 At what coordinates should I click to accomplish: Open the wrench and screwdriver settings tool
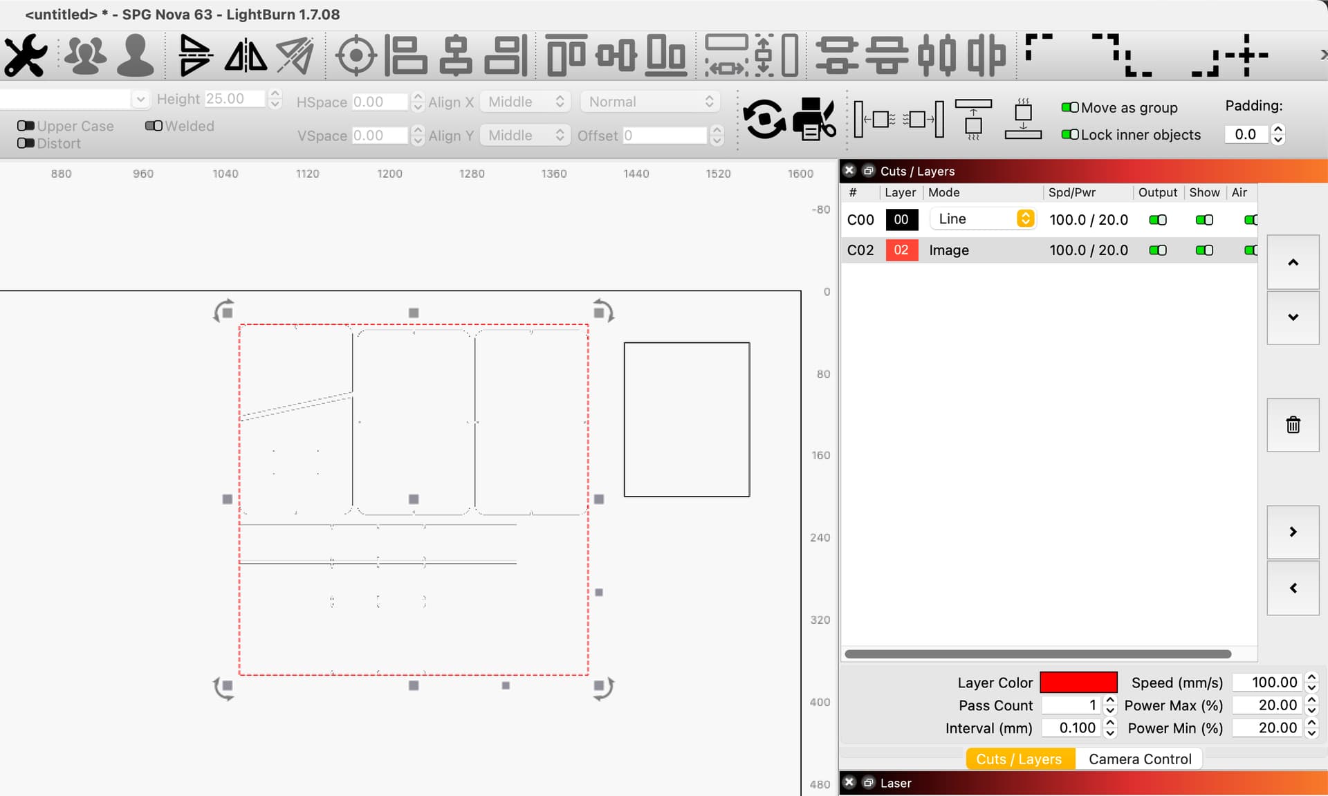[x=26, y=55]
